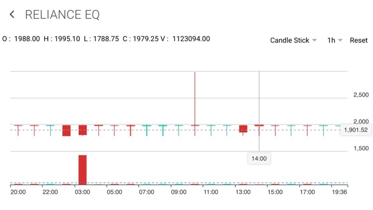This screenshot has width=373, height=210.
Task: Click the 03:00 time axis label
Action: coord(83,192)
